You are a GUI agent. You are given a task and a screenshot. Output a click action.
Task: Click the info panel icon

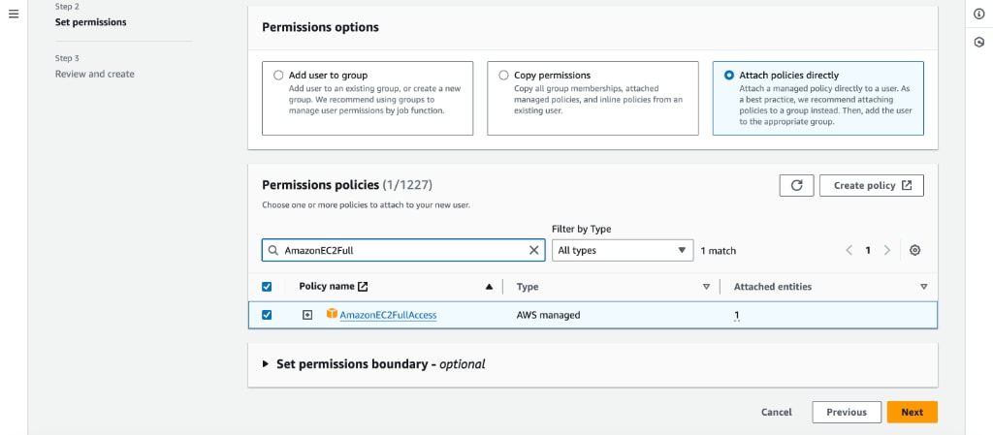click(979, 14)
